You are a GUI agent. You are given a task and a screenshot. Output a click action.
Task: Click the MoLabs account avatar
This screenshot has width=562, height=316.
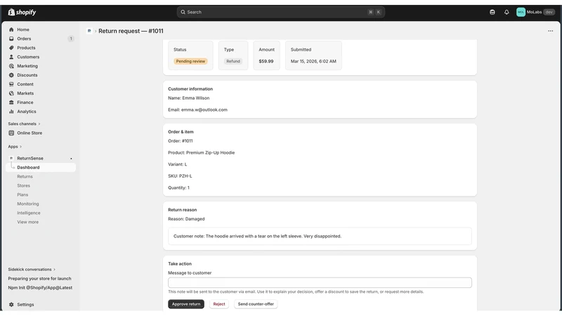pyautogui.click(x=521, y=12)
